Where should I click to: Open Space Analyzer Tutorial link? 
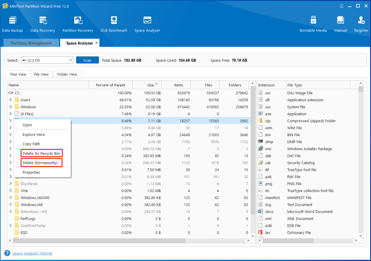coord(32,253)
